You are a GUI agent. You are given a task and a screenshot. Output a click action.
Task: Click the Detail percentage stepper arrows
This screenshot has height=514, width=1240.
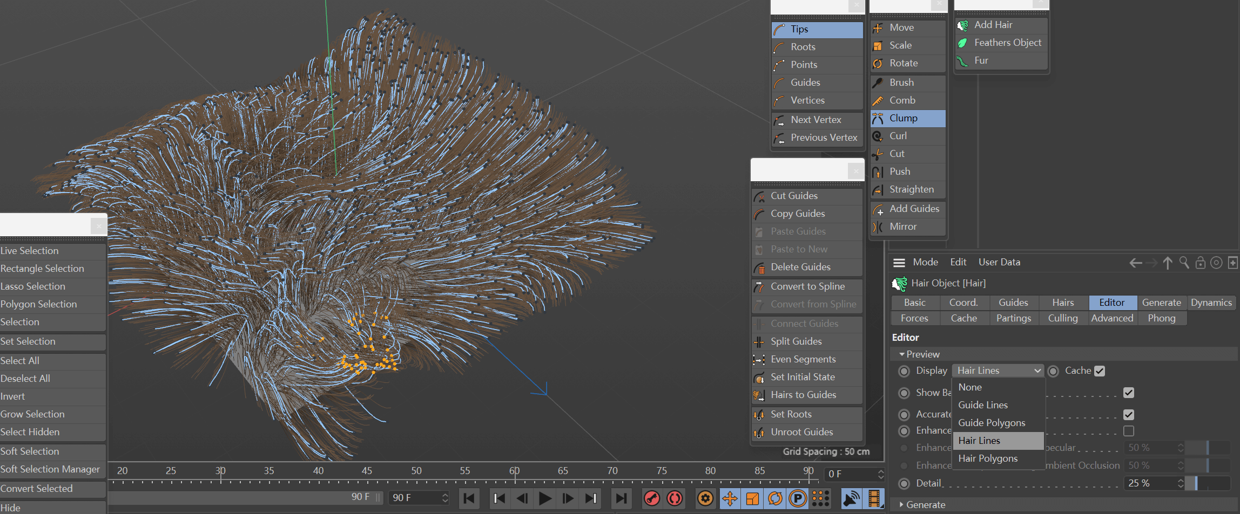click(1181, 483)
